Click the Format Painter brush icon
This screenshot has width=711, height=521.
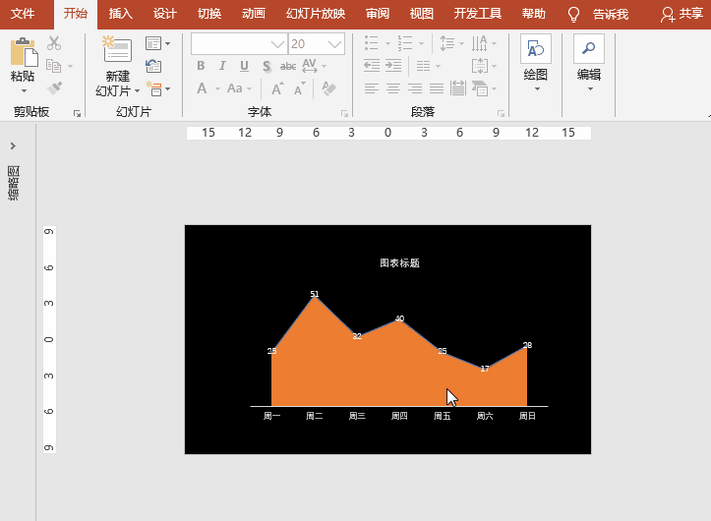[x=54, y=87]
